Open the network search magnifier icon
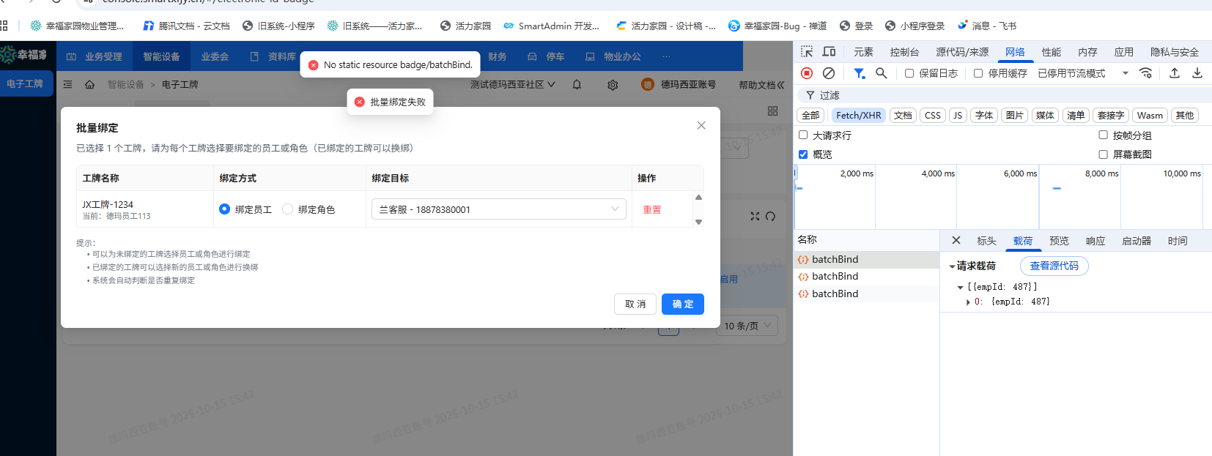 pos(882,73)
